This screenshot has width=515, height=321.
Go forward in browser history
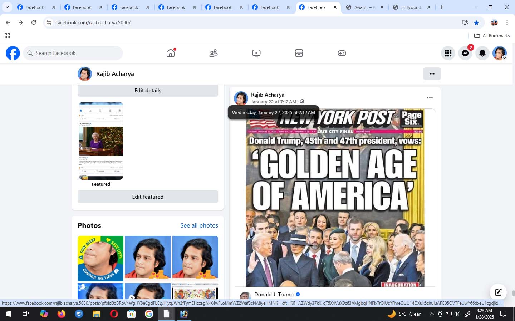(21, 22)
